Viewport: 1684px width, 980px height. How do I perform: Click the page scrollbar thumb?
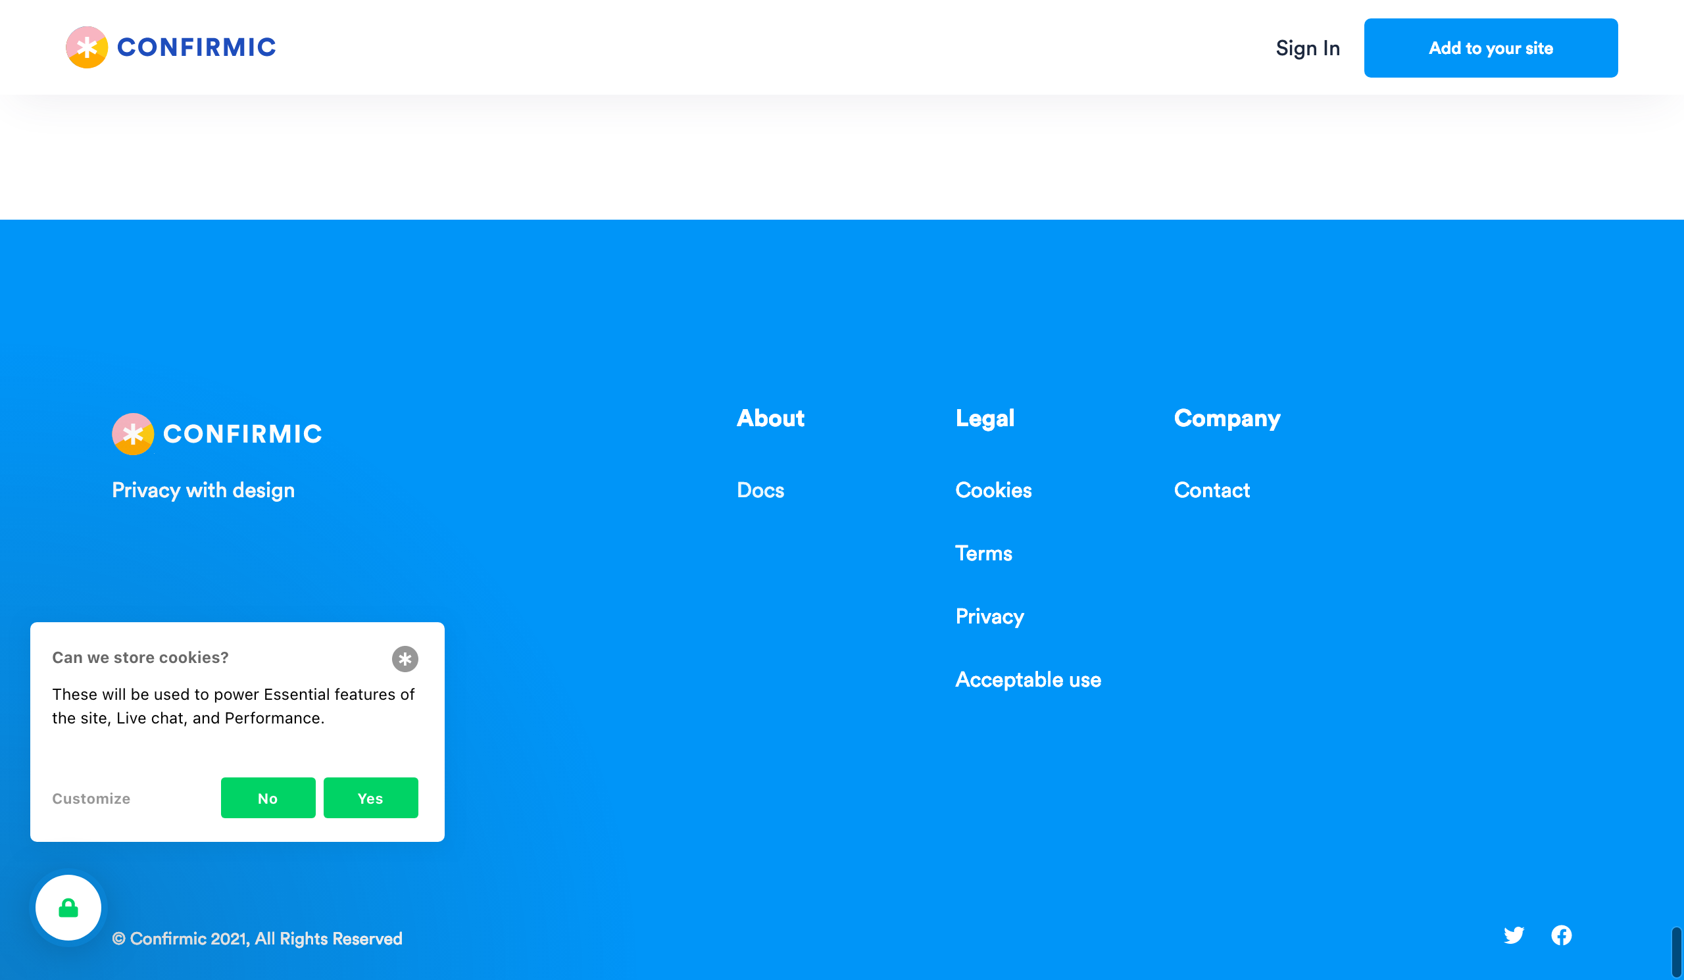1676,952
